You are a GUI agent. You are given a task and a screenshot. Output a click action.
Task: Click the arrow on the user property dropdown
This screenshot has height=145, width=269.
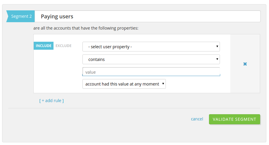click(x=217, y=46)
